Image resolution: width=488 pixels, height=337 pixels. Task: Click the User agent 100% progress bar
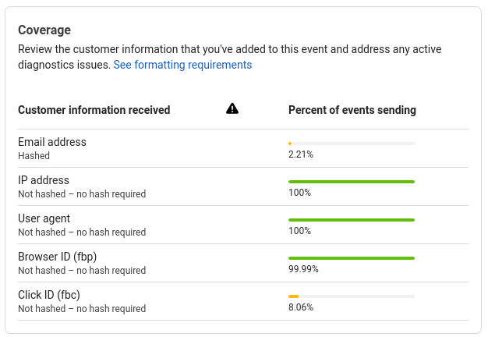[352, 220]
